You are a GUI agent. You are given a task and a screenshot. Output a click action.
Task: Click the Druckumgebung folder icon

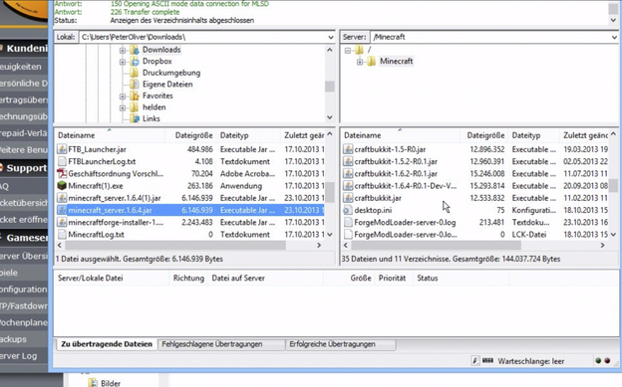coord(135,73)
